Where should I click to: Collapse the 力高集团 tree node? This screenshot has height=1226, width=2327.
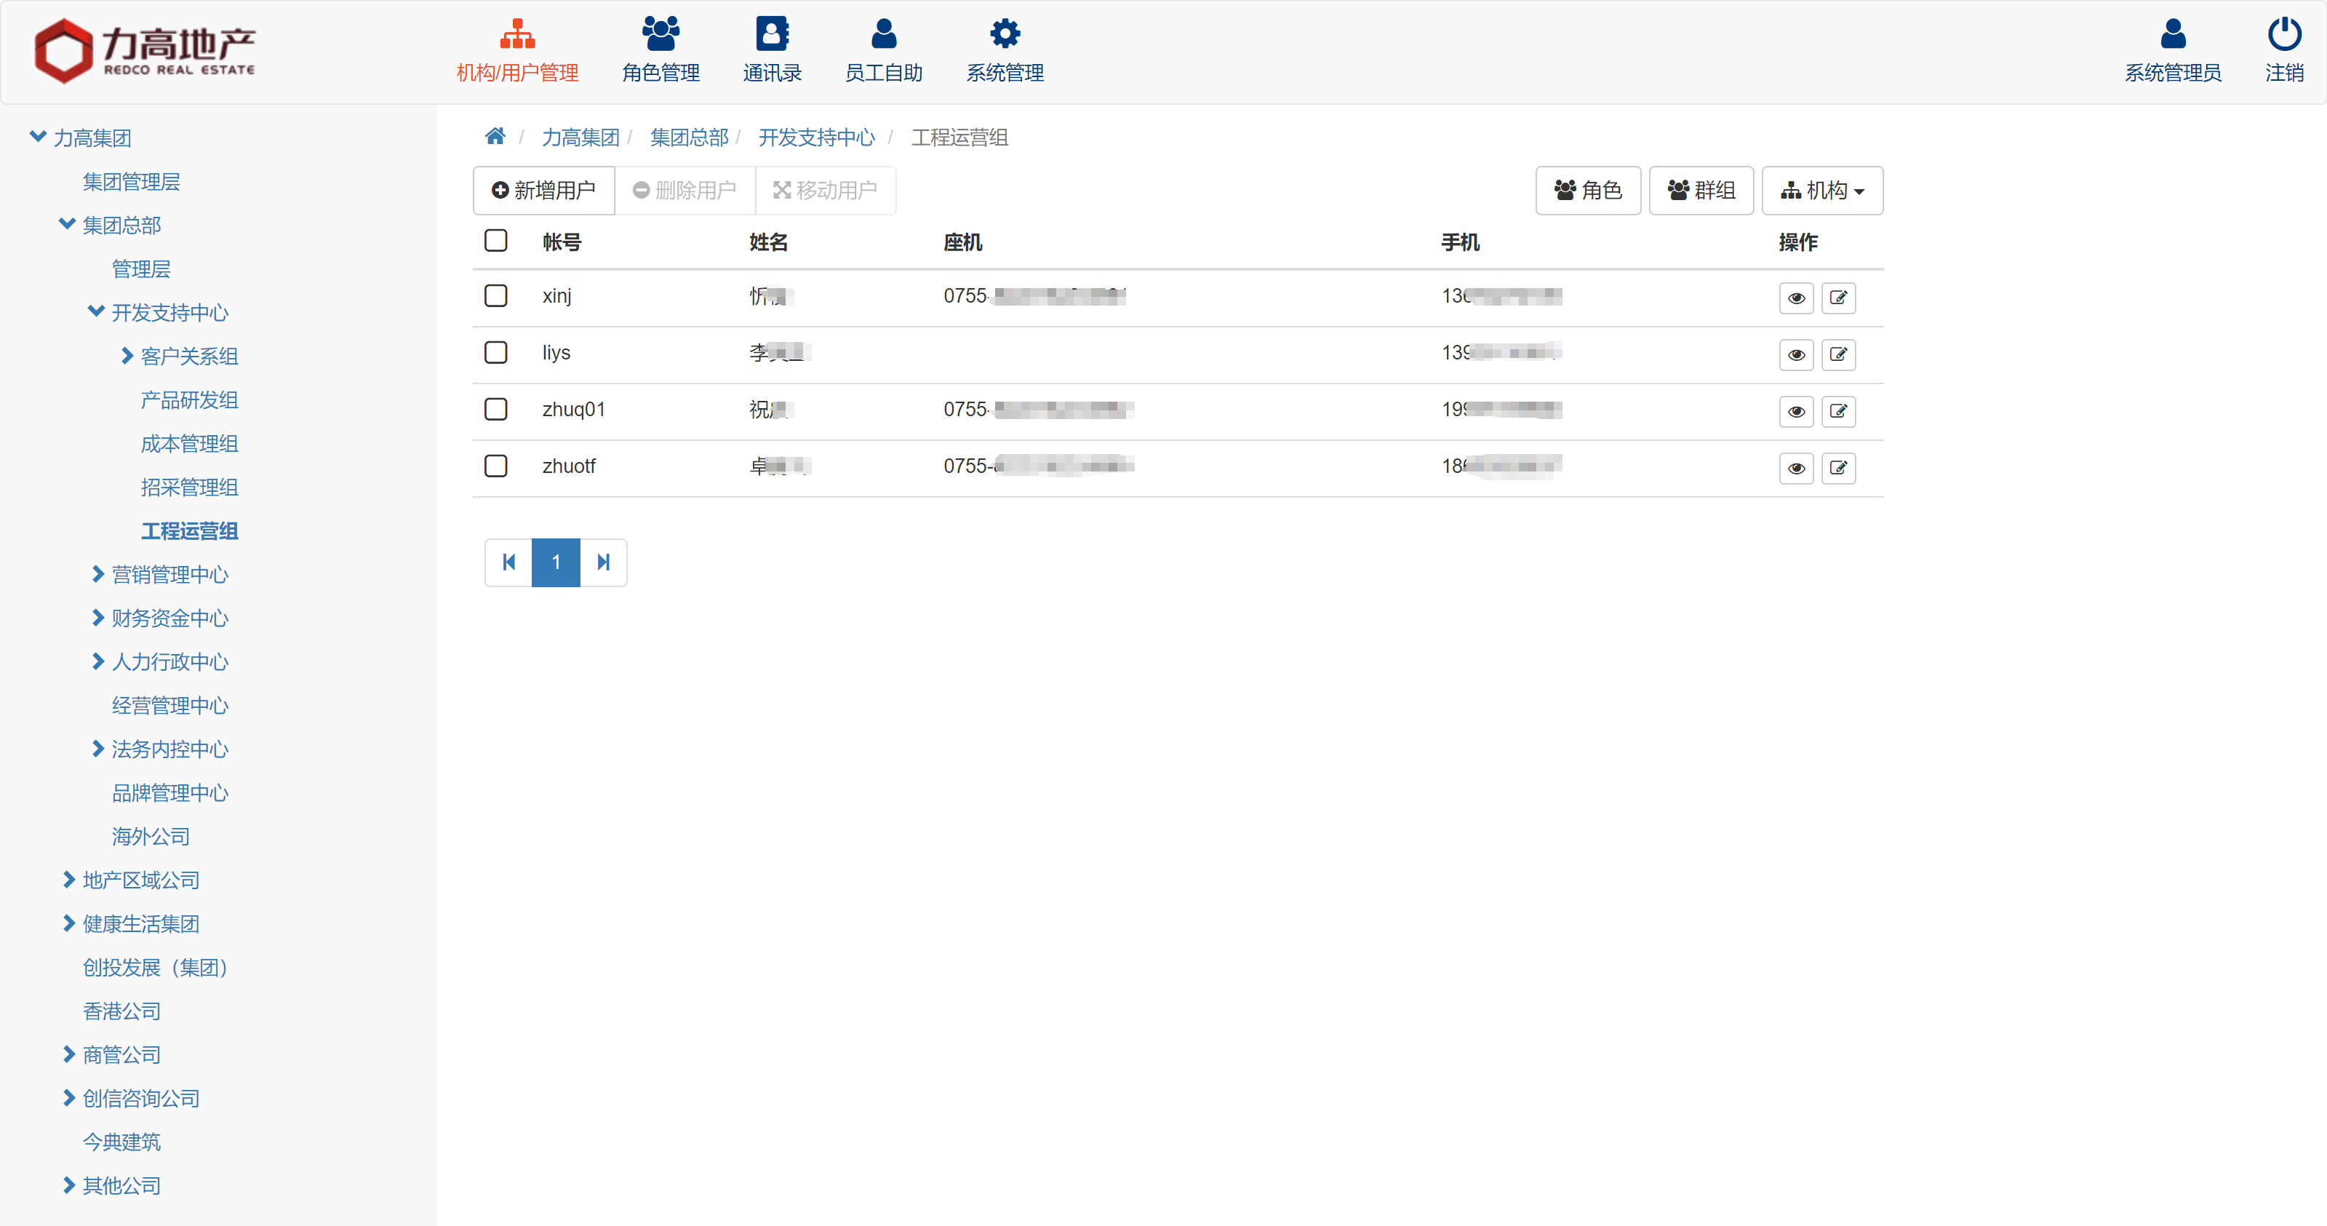tap(38, 136)
